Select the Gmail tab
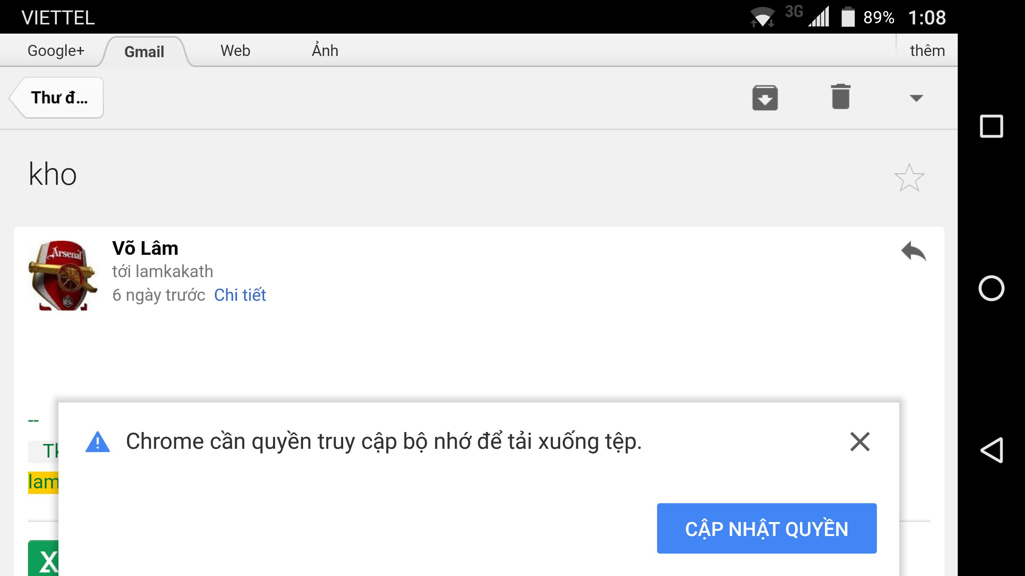Screen dimensions: 1025x576 (x=144, y=52)
